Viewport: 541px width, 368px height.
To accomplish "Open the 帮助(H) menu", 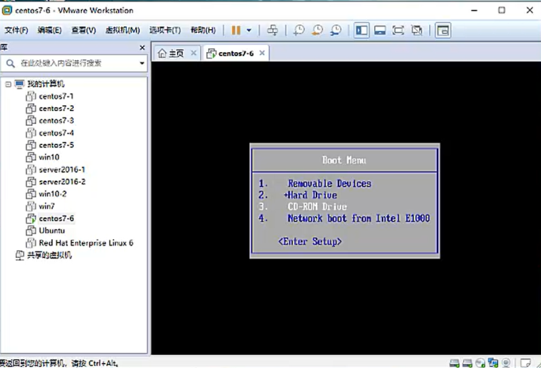I will 203,30.
